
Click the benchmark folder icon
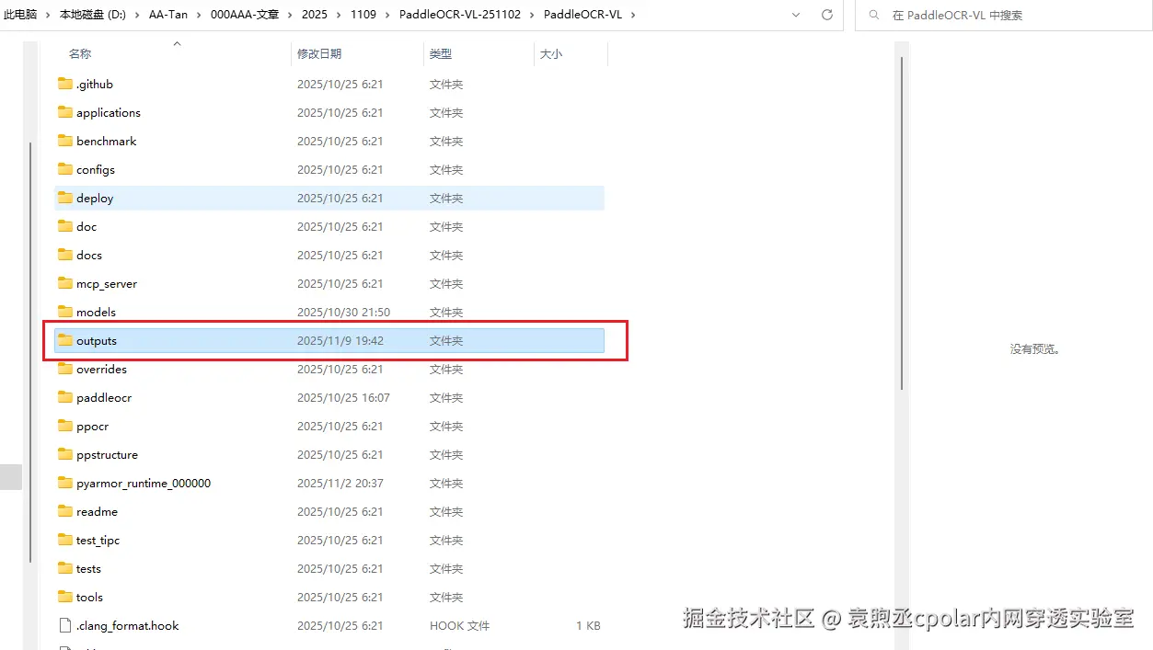pyautogui.click(x=64, y=141)
